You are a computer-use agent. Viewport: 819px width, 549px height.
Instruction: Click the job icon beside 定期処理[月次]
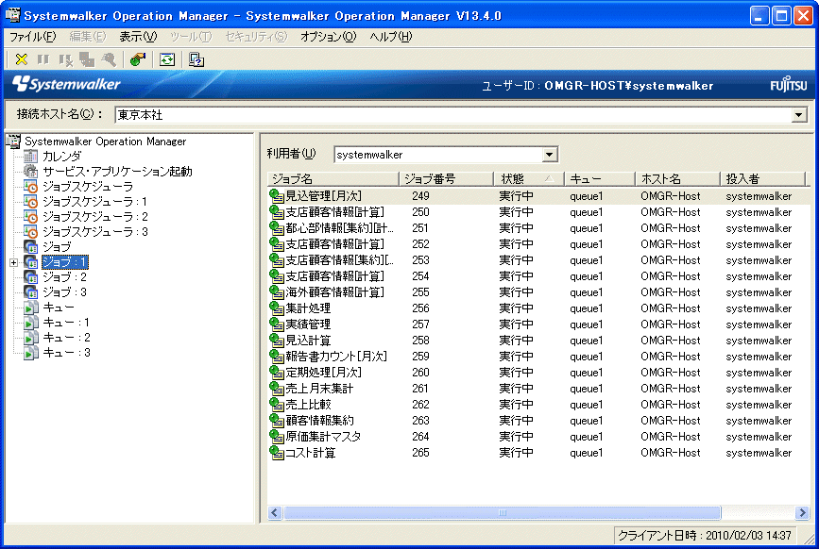[277, 373]
